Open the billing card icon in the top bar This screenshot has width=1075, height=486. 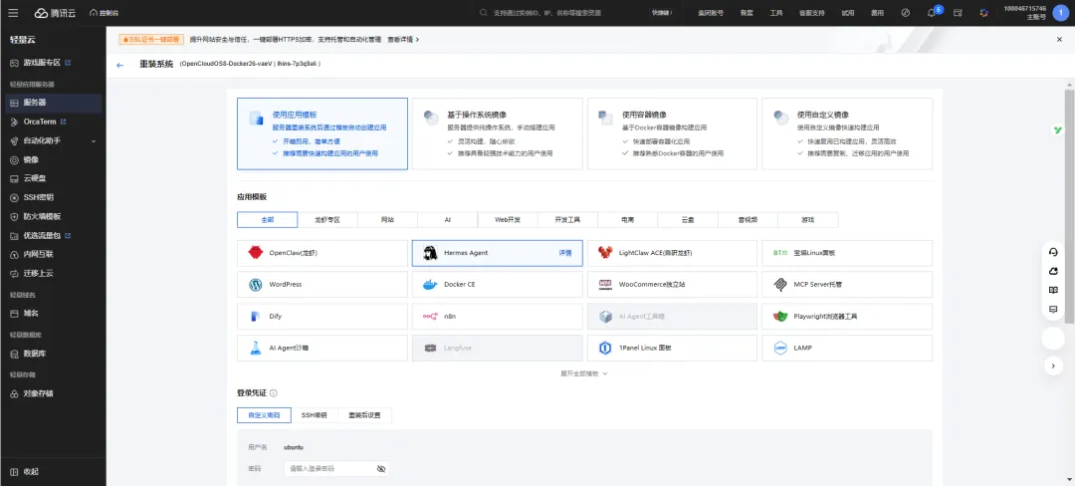click(958, 12)
